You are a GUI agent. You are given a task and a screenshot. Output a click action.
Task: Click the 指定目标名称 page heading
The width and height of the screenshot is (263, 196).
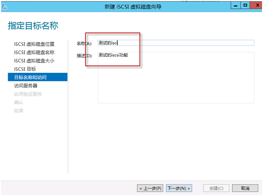tap(33, 25)
